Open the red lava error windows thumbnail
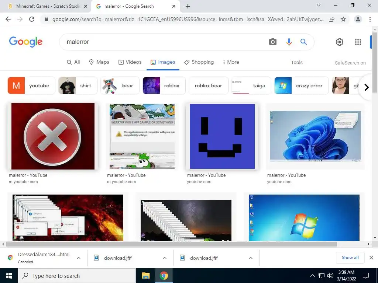Image resolution: width=378 pixels, height=283 pixels. pos(68,218)
